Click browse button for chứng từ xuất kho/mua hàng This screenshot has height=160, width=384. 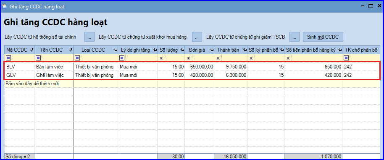point(197,37)
